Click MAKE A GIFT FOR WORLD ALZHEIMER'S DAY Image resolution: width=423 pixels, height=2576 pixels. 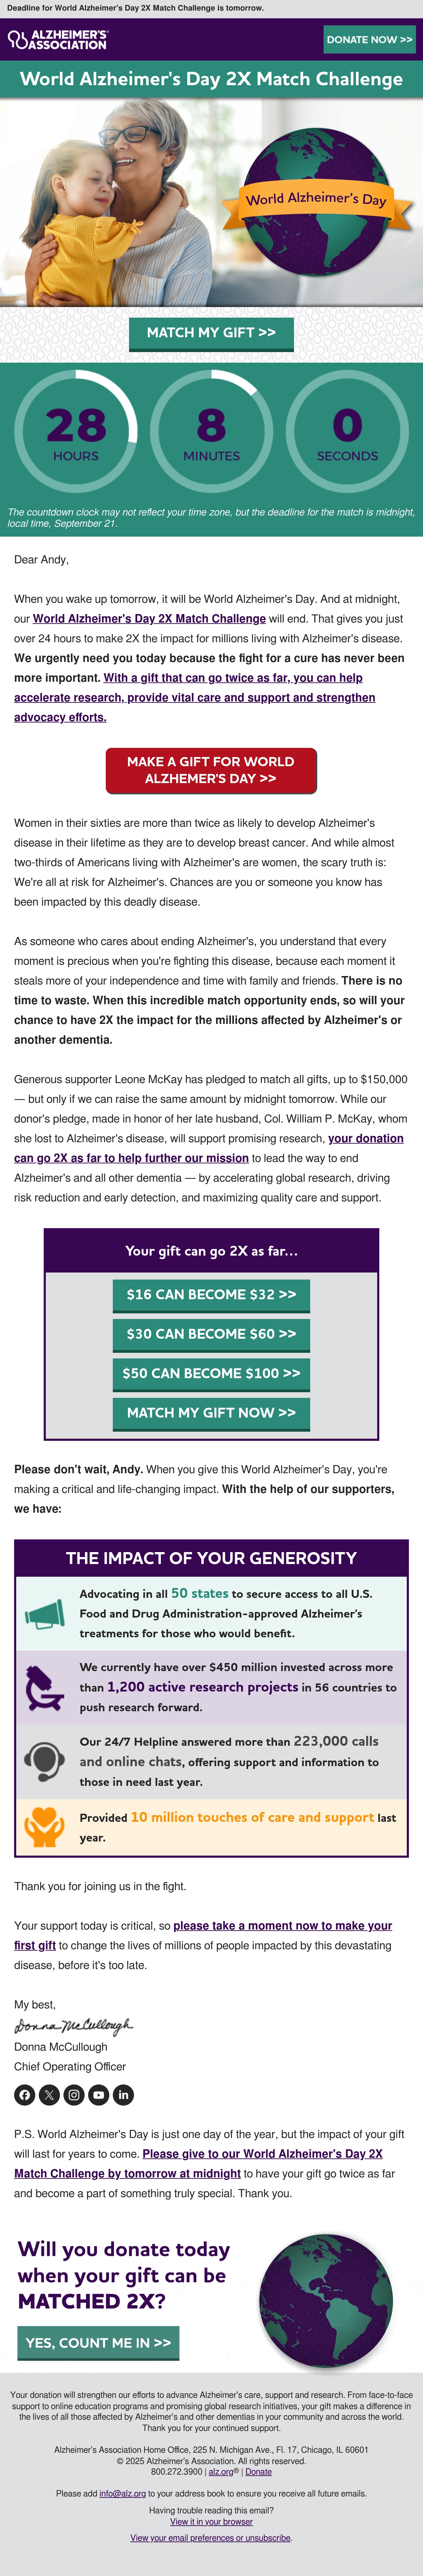211,770
